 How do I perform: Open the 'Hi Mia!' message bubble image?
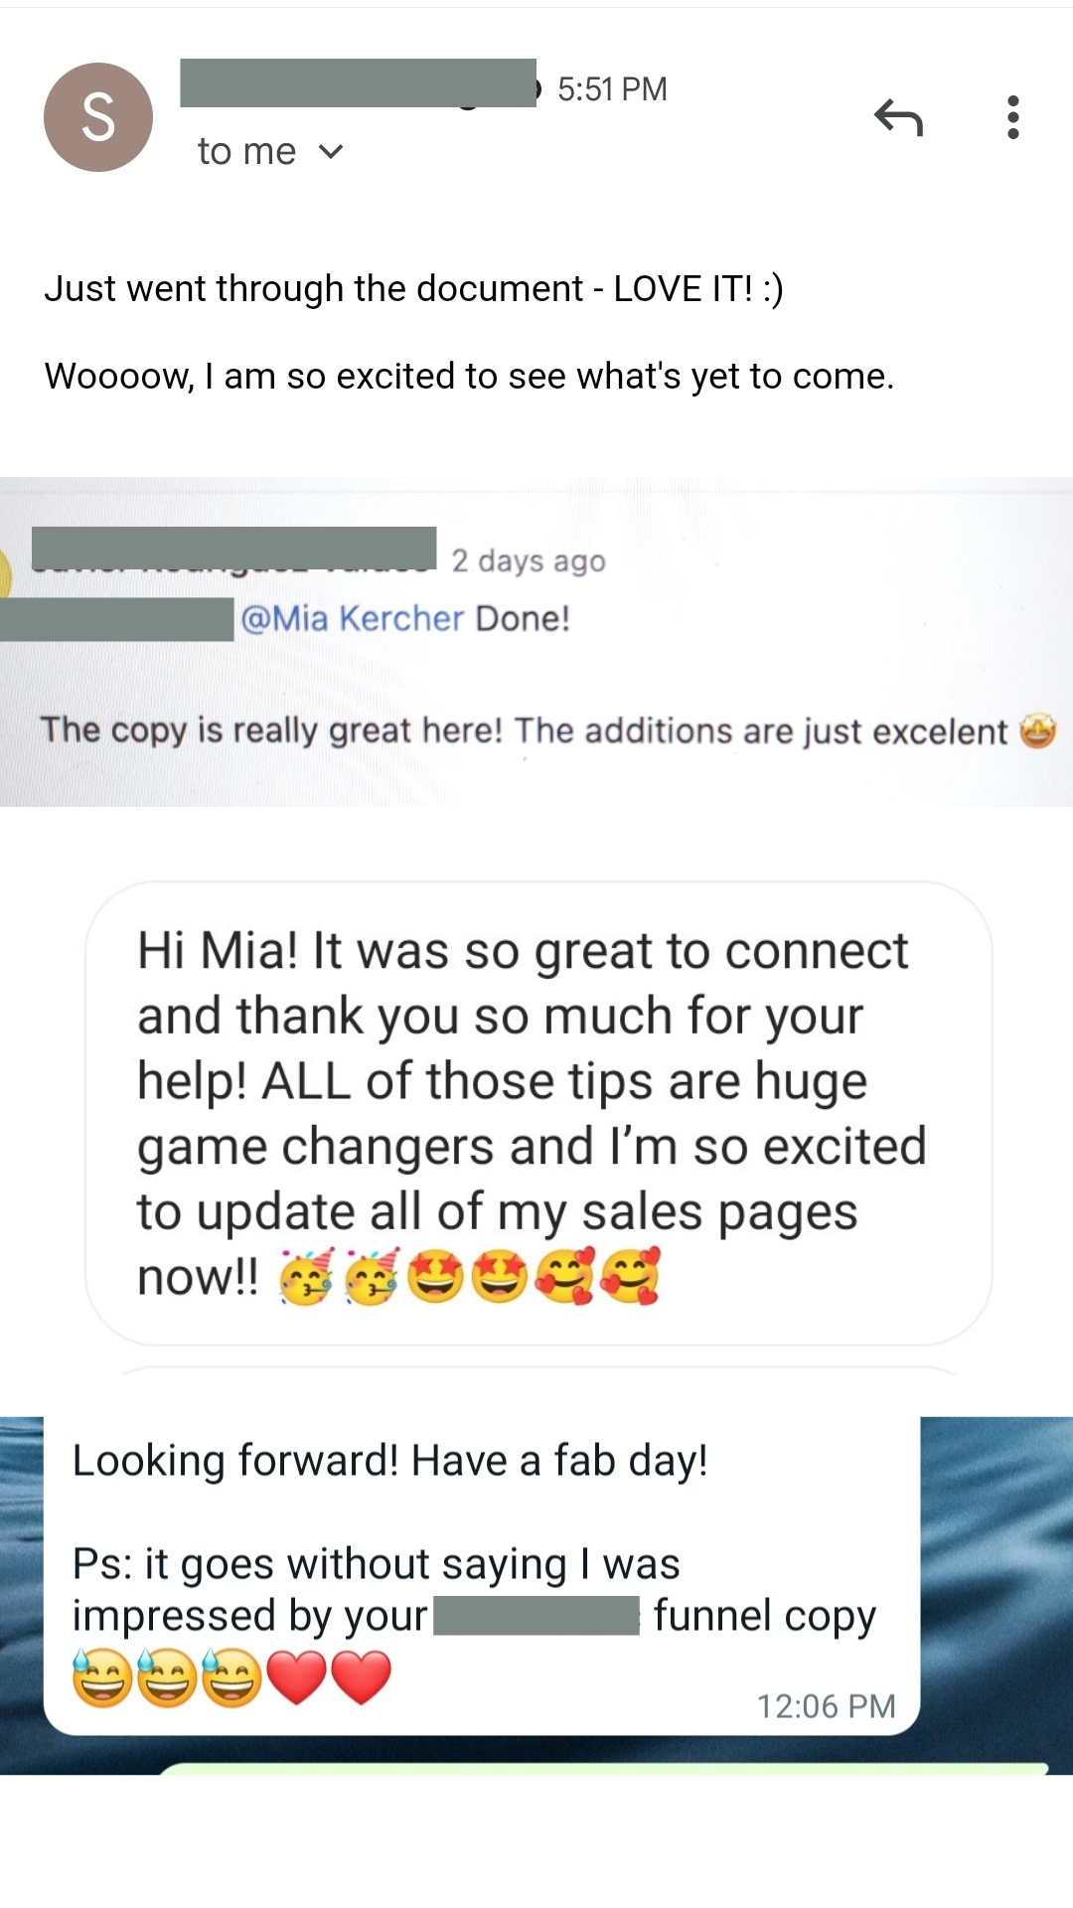[x=537, y=1113]
